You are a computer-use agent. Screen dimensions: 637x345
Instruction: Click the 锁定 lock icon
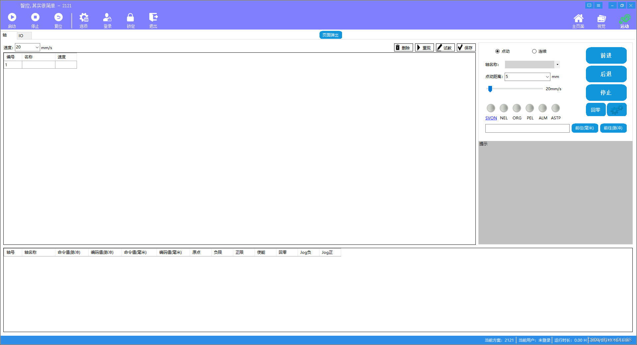[130, 17]
